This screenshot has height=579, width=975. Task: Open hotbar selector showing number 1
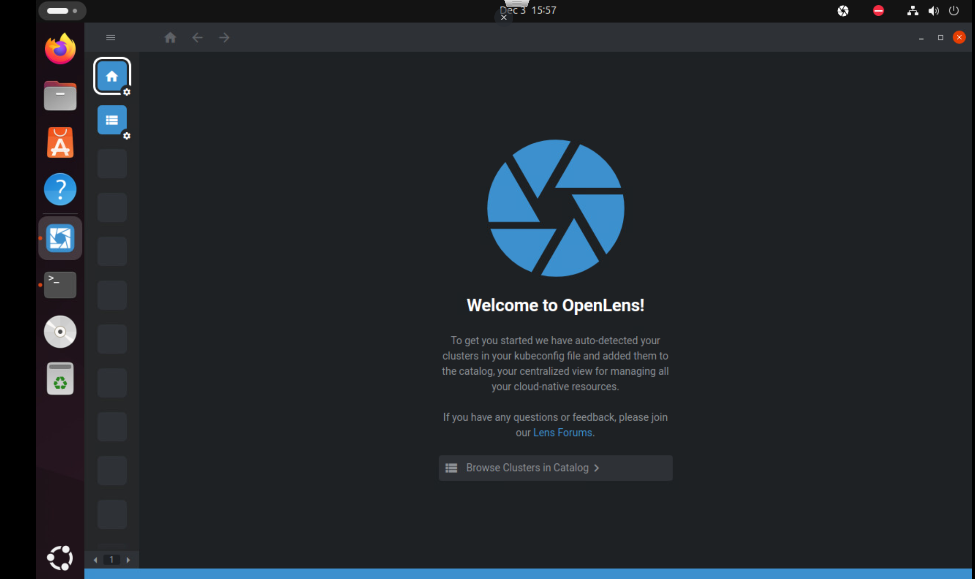(112, 560)
